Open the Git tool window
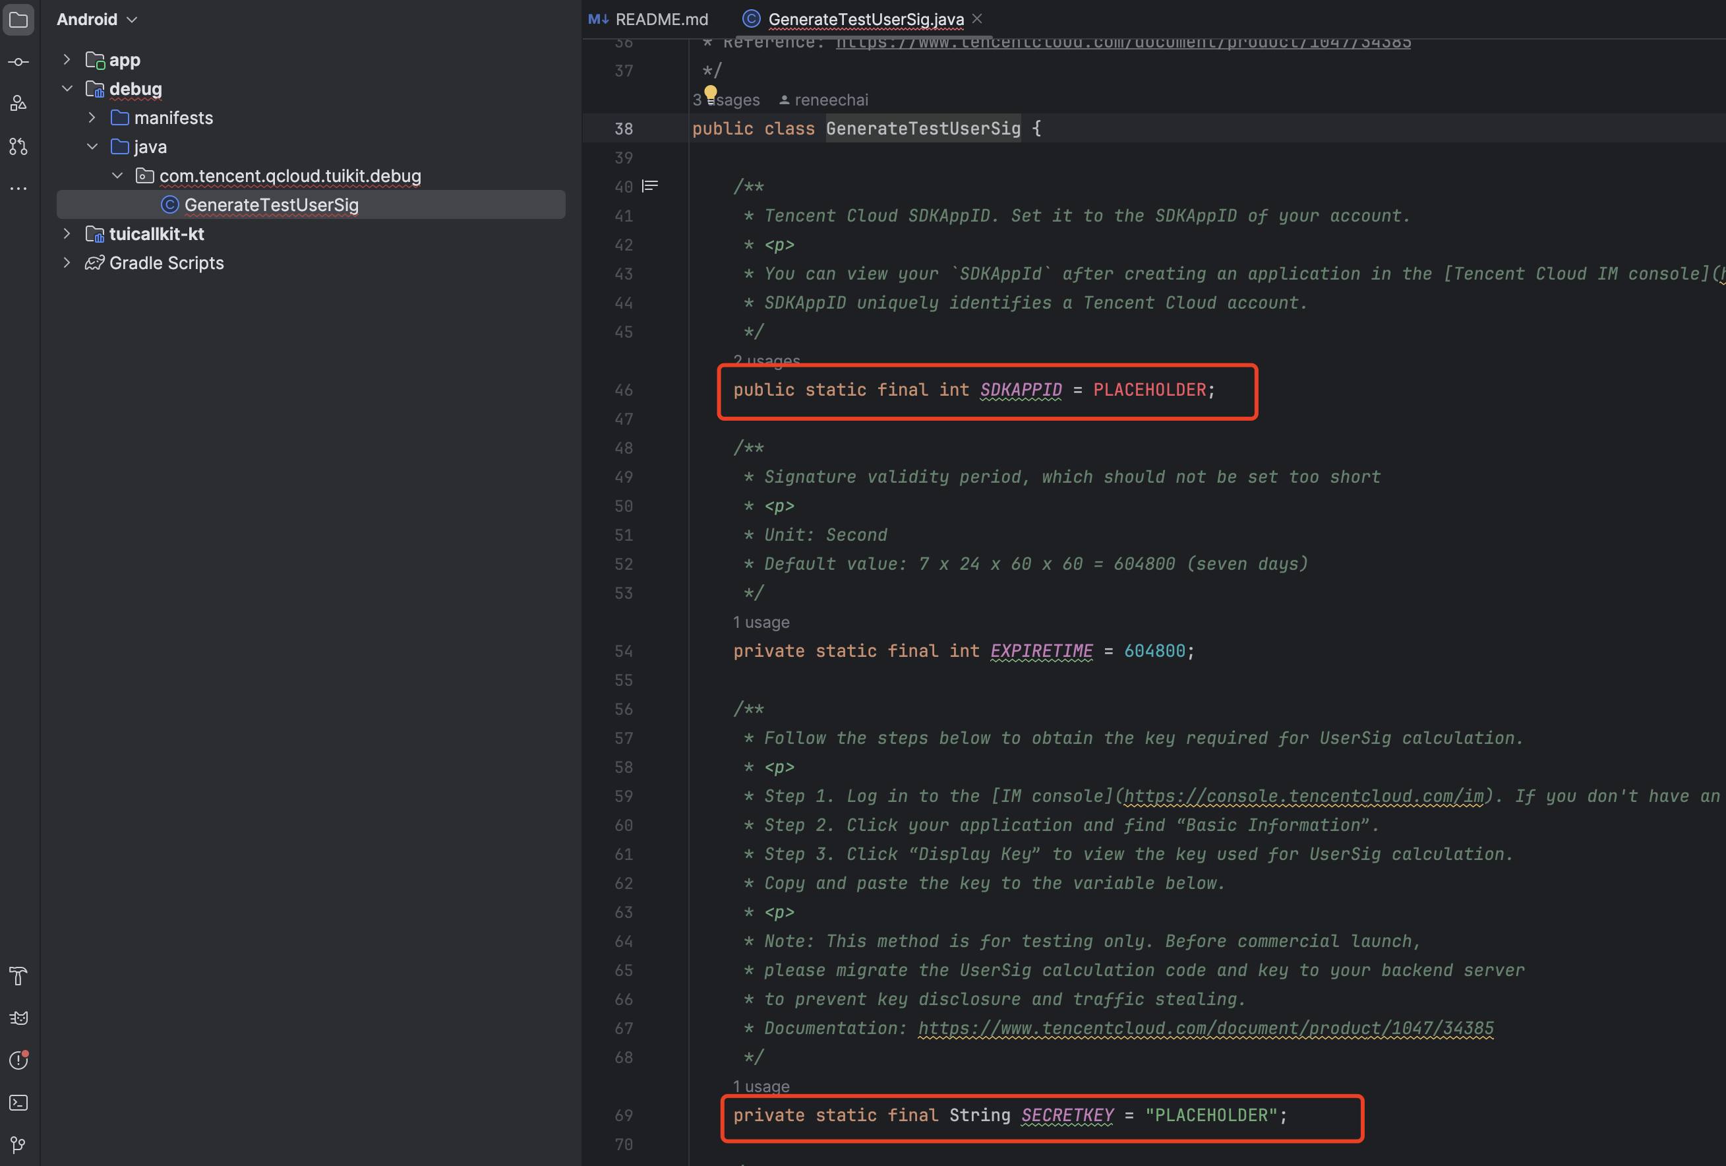The image size is (1726, 1166). point(18,1144)
